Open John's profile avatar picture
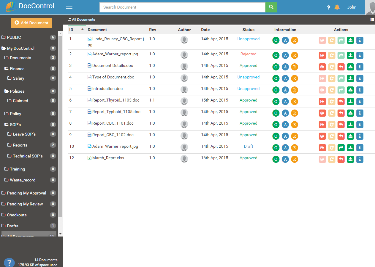The height and width of the screenshot is (267, 375). pos(370,7)
